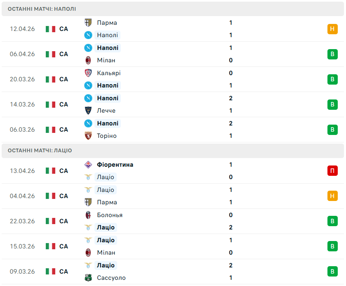
Task: Click the Italian flag for the 20.03.26 match
Action: tap(50, 79)
